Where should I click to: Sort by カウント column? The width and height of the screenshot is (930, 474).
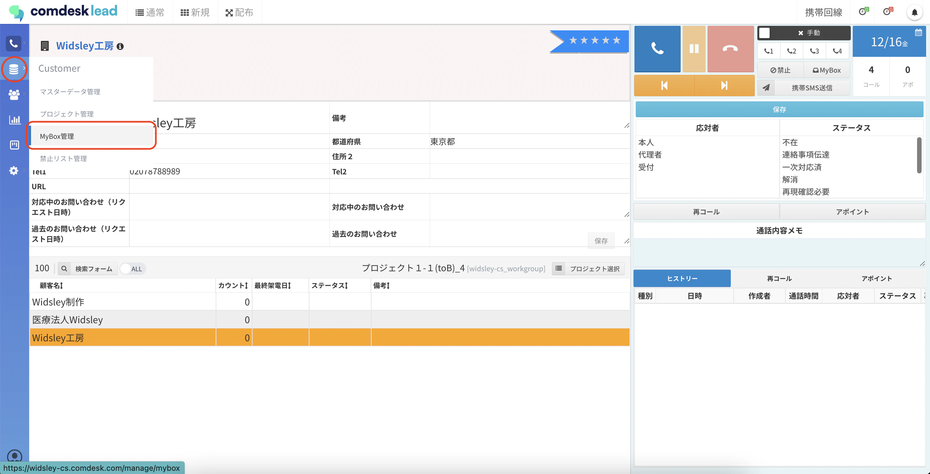(x=233, y=285)
